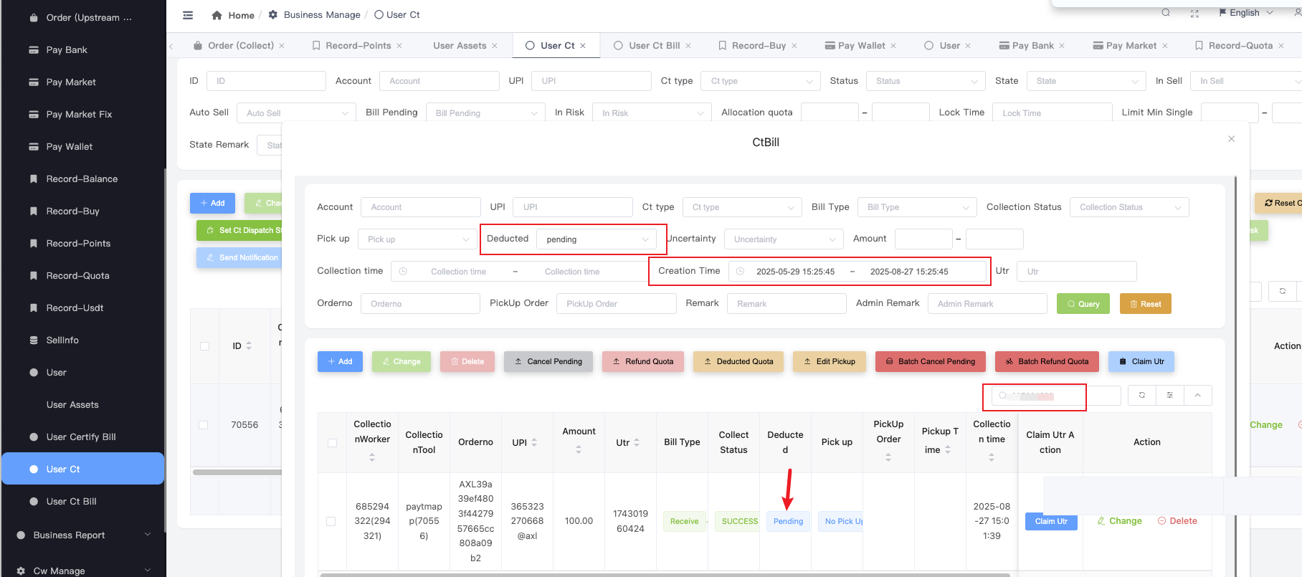Viewport: 1302px width, 577px height.
Task: Close the Record-Points tab
Action: coord(399,46)
